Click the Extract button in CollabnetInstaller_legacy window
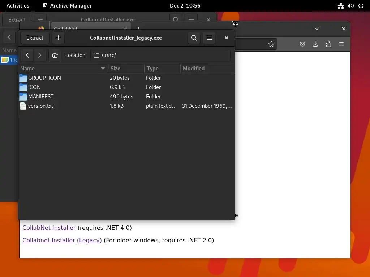This screenshot has height=277, width=370. tap(35, 38)
